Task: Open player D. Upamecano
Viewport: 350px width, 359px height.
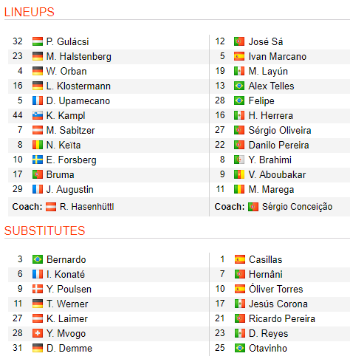Action: click(78, 101)
